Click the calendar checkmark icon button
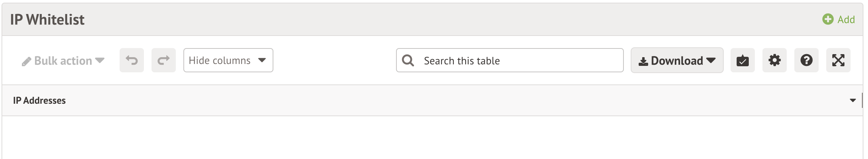 tap(743, 61)
